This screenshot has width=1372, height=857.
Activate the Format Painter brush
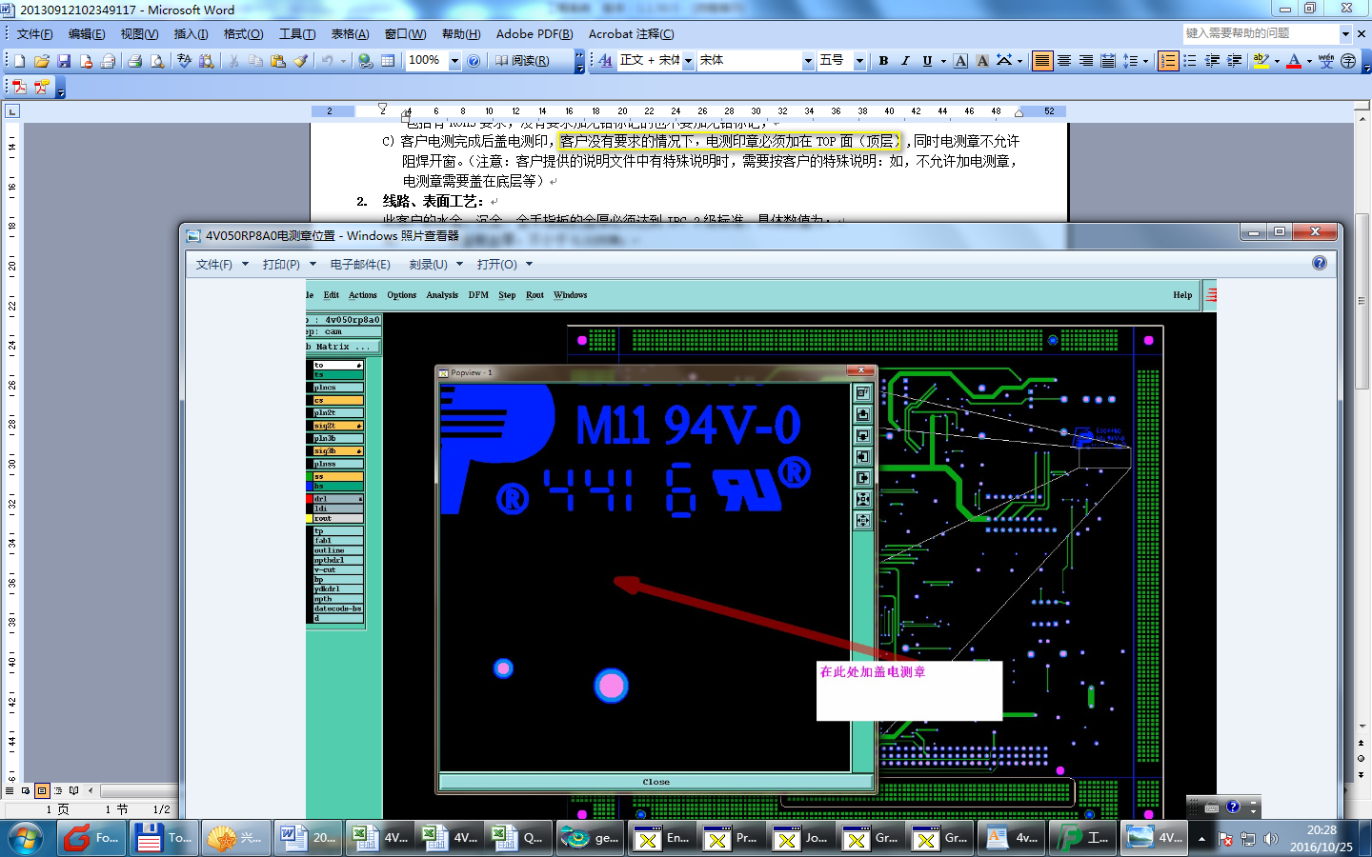point(301,61)
